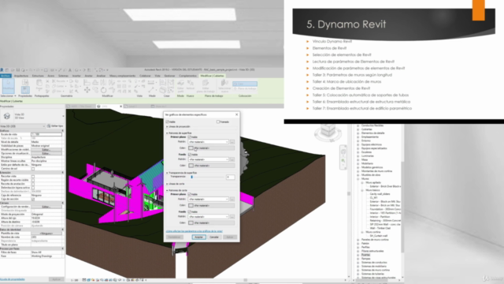
Task: Switch to the Arquitectura ribbon tab
Action: (x=21, y=76)
